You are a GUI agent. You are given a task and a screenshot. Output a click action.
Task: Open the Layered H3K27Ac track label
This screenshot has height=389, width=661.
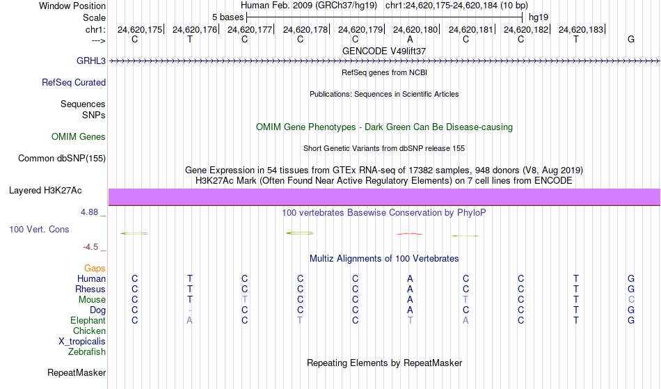pos(45,191)
